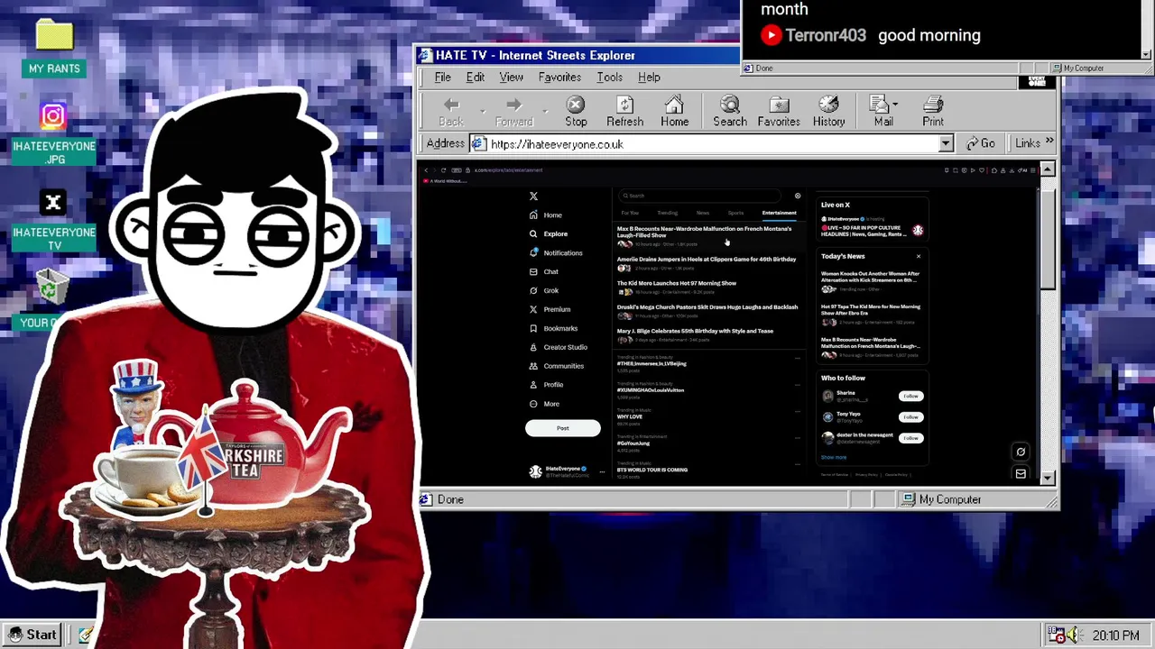
Task: Open the View menu
Action: point(511,78)
